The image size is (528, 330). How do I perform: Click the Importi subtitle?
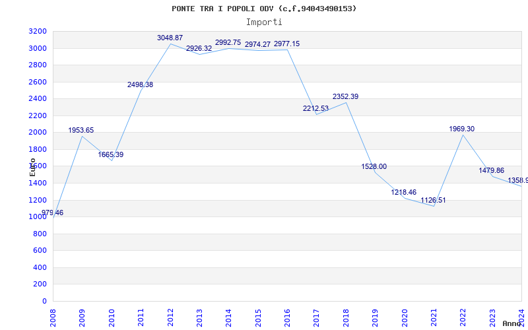[x=264, y=22]
